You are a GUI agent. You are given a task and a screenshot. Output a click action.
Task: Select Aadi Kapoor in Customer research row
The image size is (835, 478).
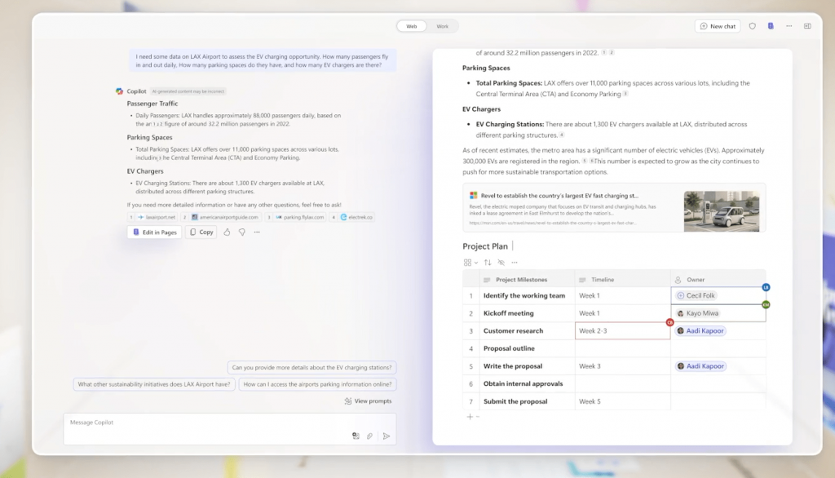click(x=700, y=331)
